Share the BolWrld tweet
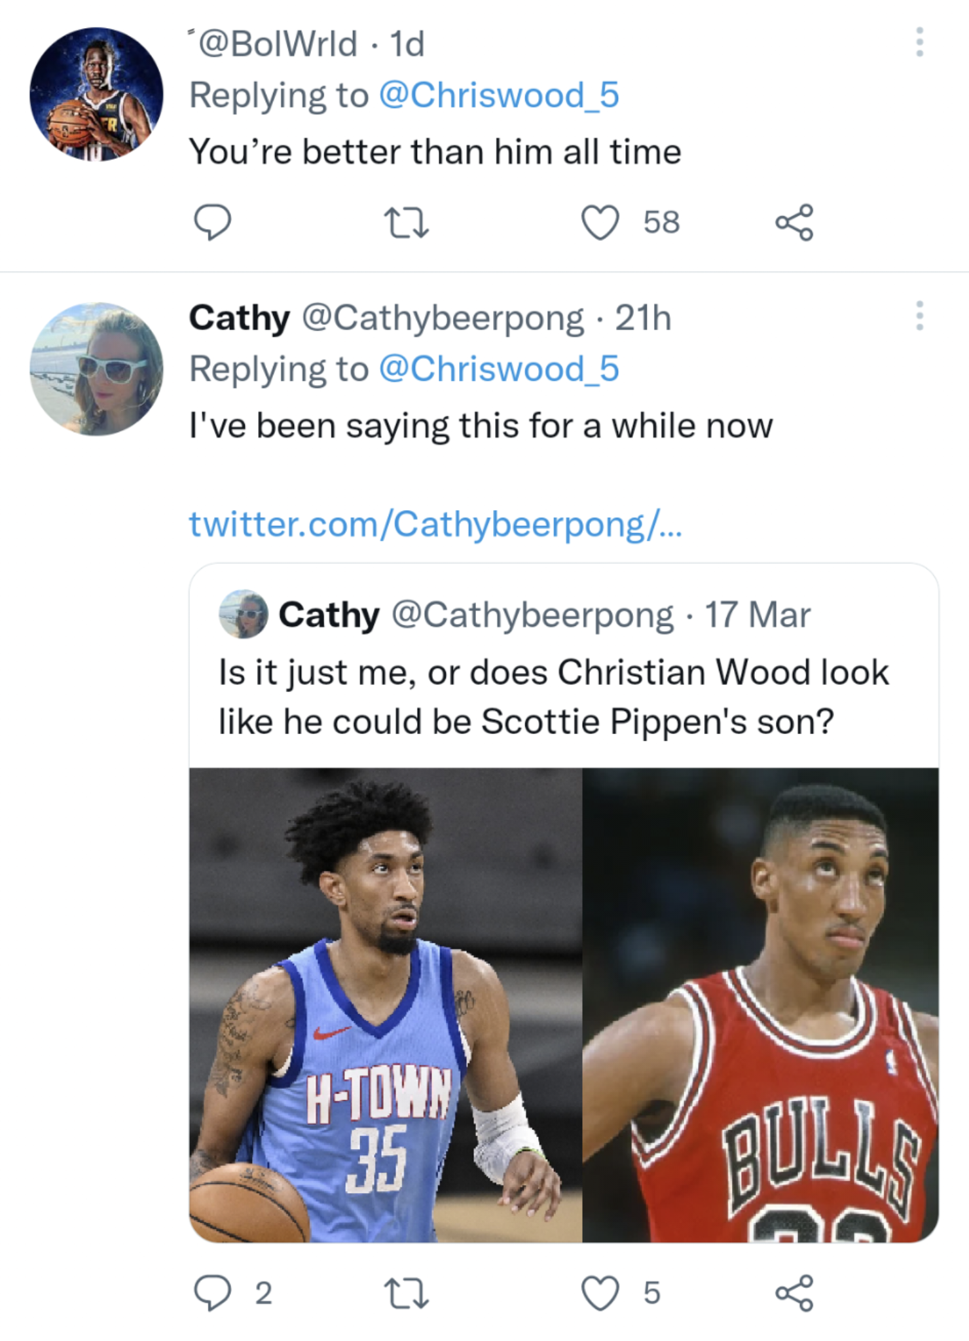 pyautogui.click(x=794, y=223)
